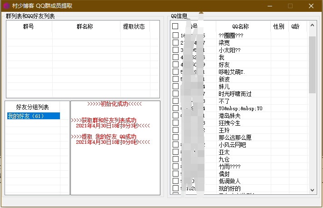
Task: Click the 性别 column header
Action: [x=279, y=26]
